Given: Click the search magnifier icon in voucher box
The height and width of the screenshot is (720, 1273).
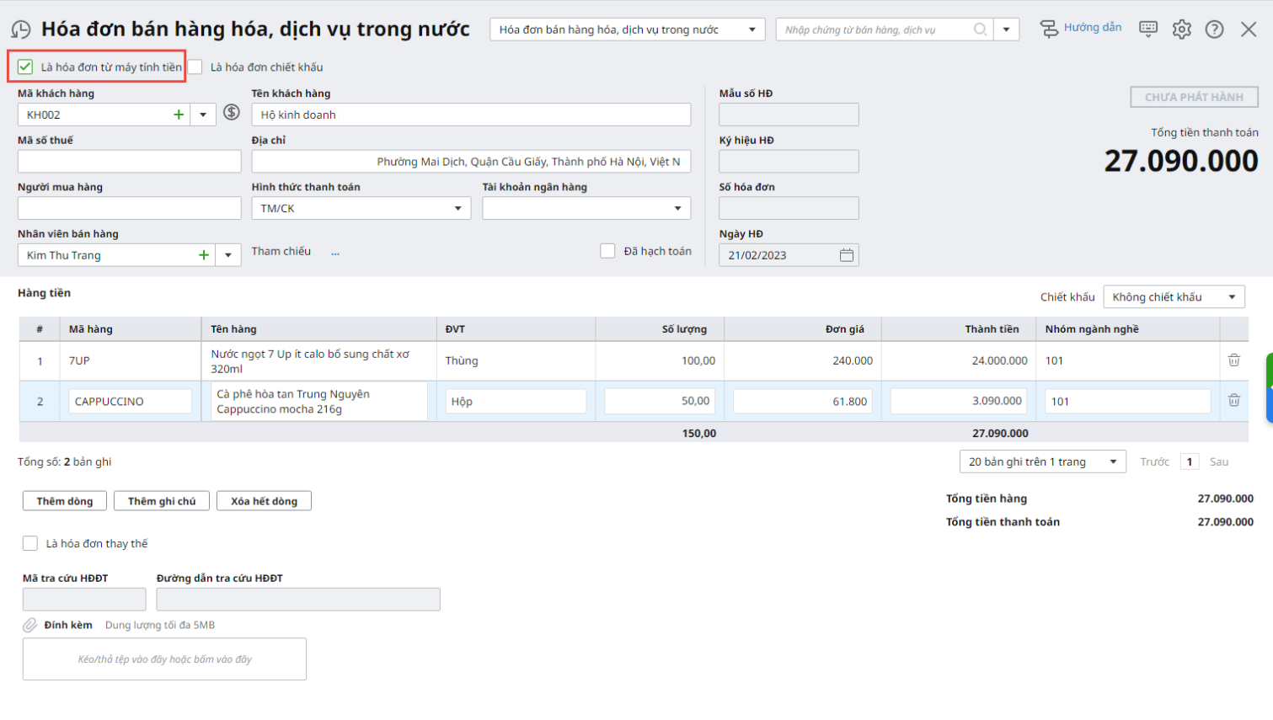Looking at the screenshot, I should click(980, 29).
